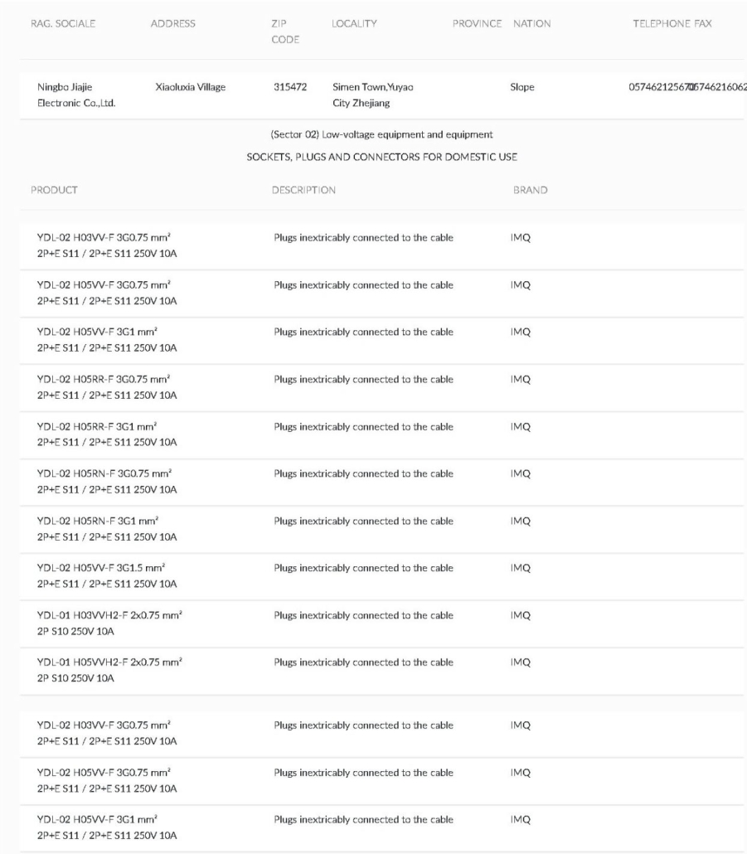Click the BRAND column header
This screenshot has height=854, width=747.
530,190
